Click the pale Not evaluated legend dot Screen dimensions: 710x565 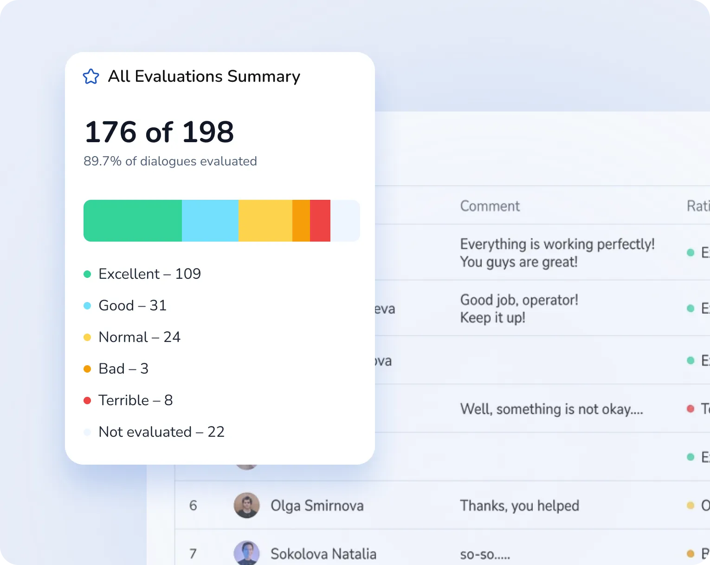pyautogui.click(x=88, y=432)
